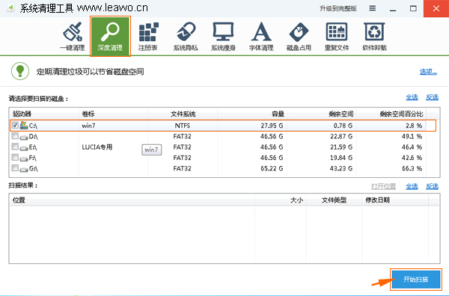Sort by 驱动器 column header
The height and width of the screenshot is (296, 449).
coord(44,114)
